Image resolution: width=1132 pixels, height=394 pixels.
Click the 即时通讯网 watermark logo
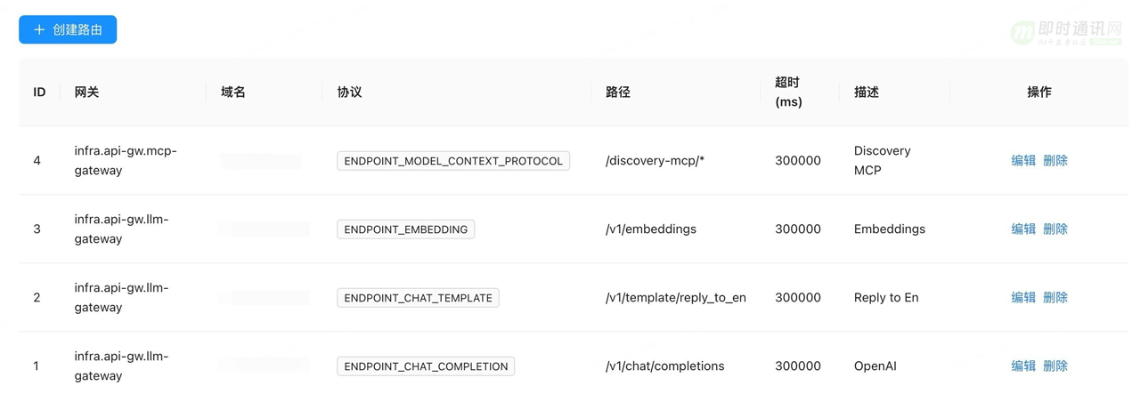click(x=1067, y=33)
